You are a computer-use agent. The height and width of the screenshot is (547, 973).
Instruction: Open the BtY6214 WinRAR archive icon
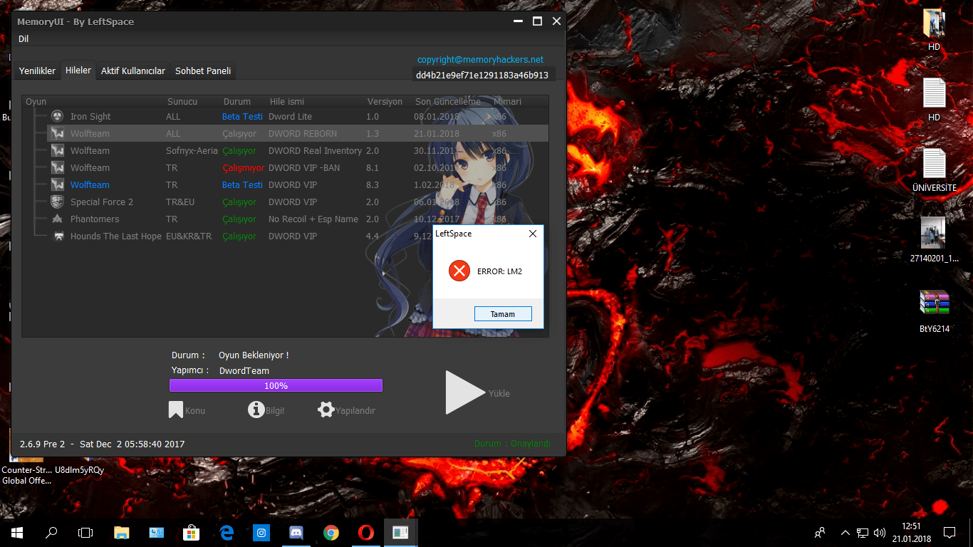coord(934,303)
